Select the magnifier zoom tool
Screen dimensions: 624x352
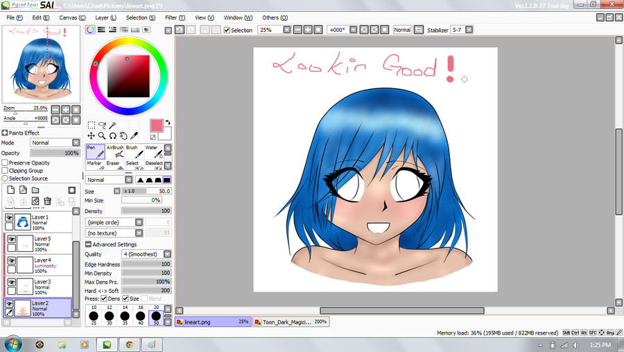[x=102, y=136]
